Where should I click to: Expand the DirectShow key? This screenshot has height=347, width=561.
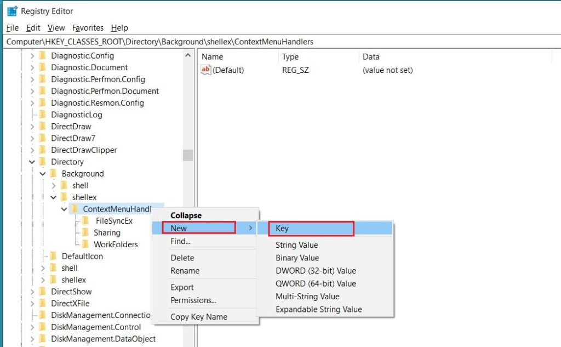click(32, 292)
